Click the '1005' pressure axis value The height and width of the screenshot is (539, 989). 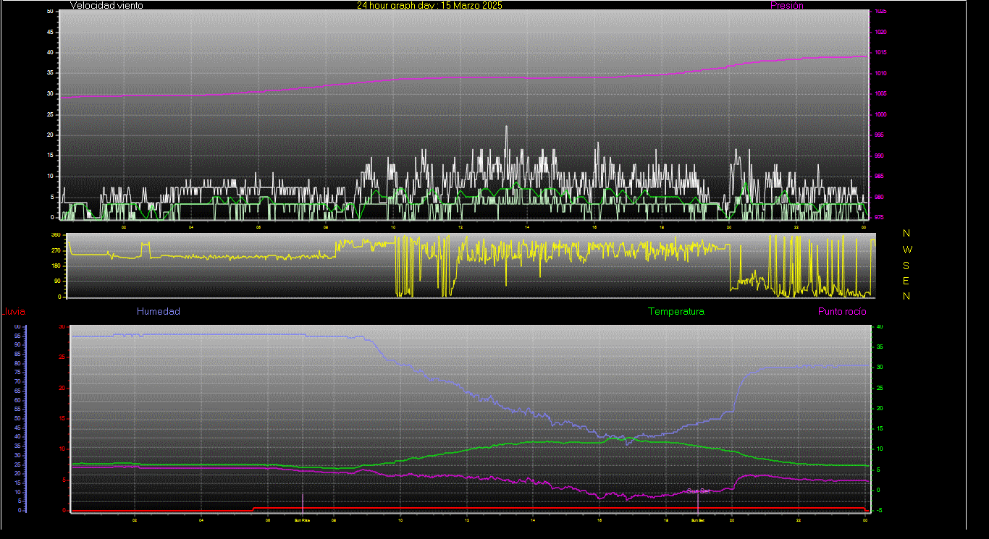tap(880, 94)
